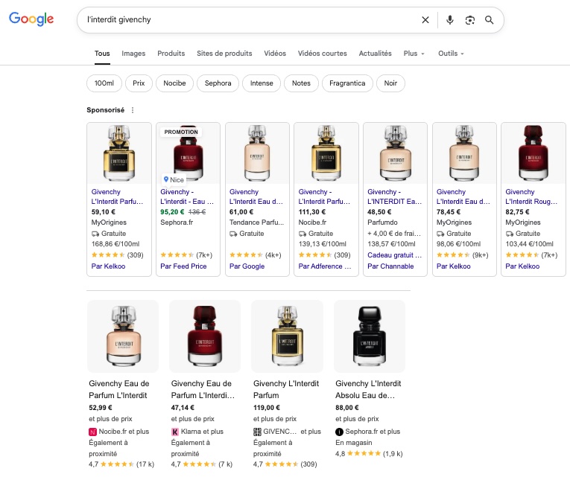
Task: Click the Par Google link
Action: tap(247, 266)
